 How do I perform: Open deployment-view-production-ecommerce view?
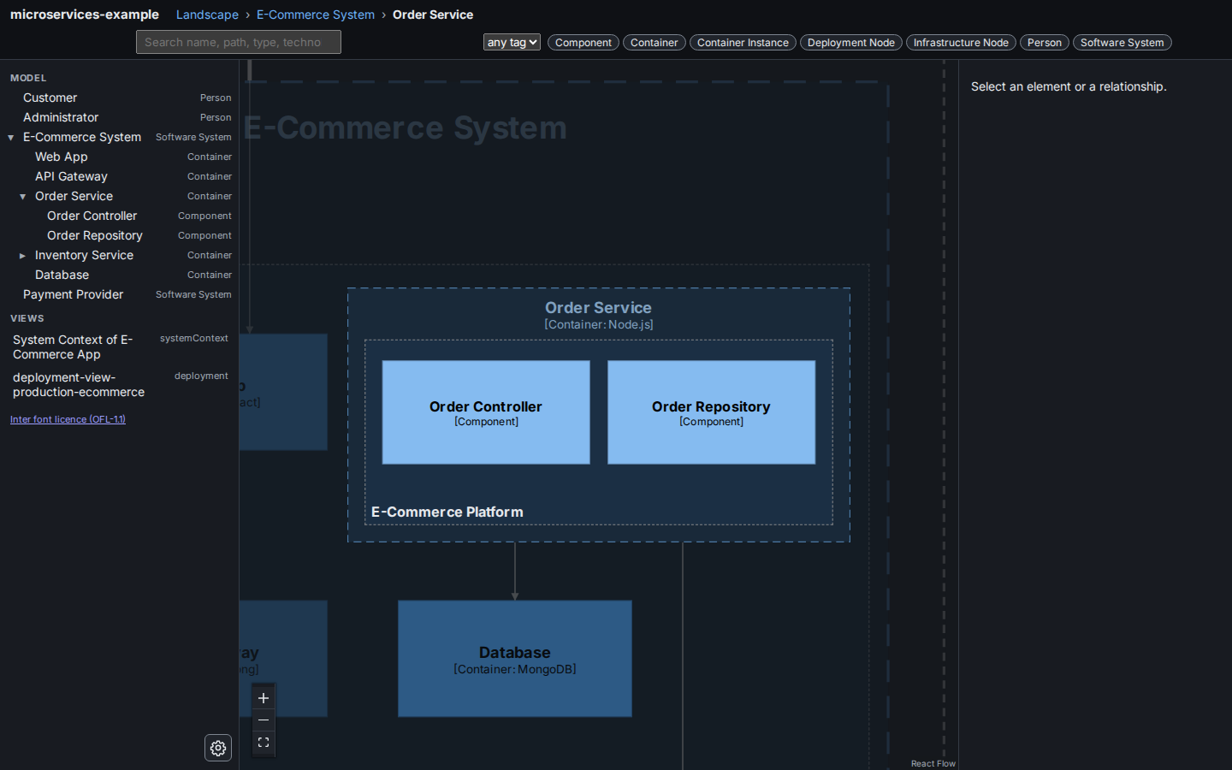(120, 385)
